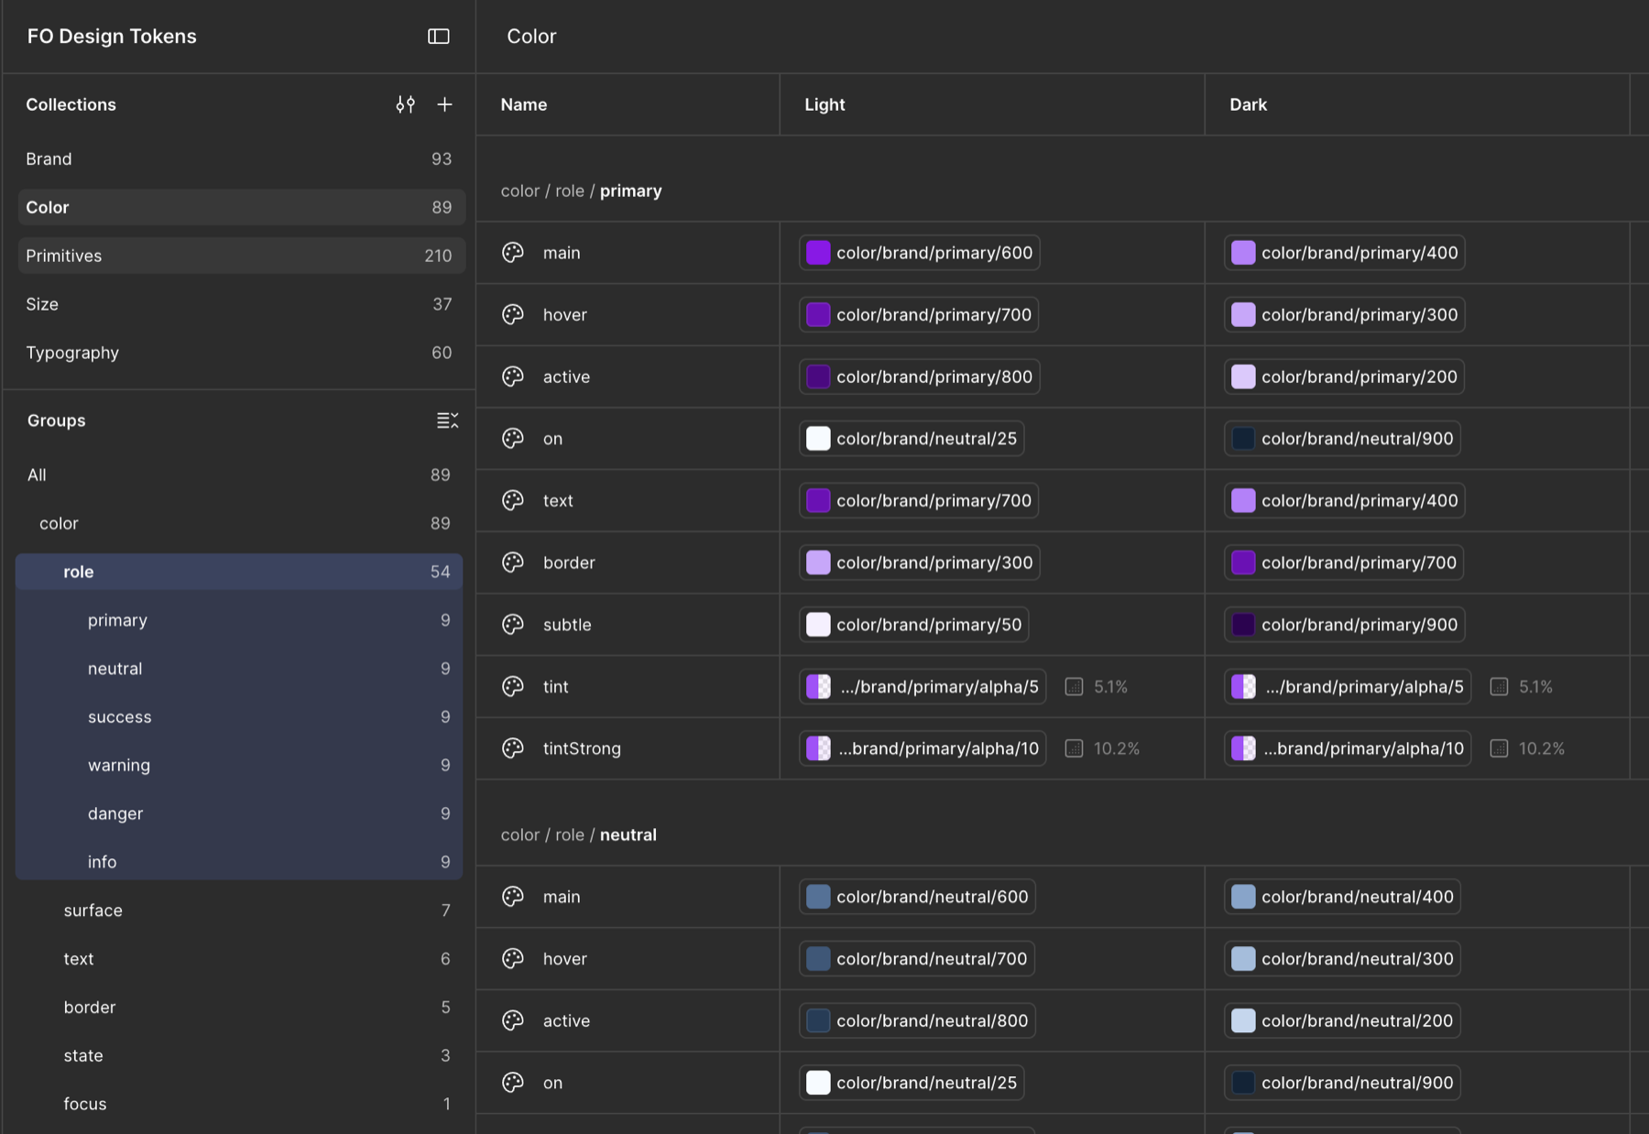Open the Size collection
The image size is (1649, 1134).
241,304
